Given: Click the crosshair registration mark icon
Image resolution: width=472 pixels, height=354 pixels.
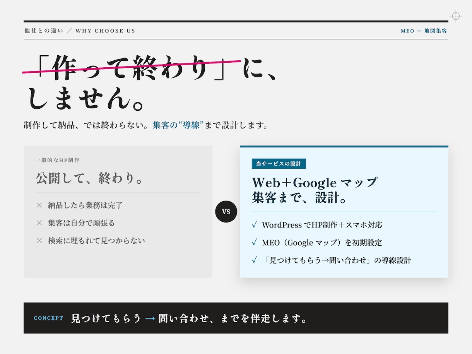Looking at the screenshot, I should (456, 16).
